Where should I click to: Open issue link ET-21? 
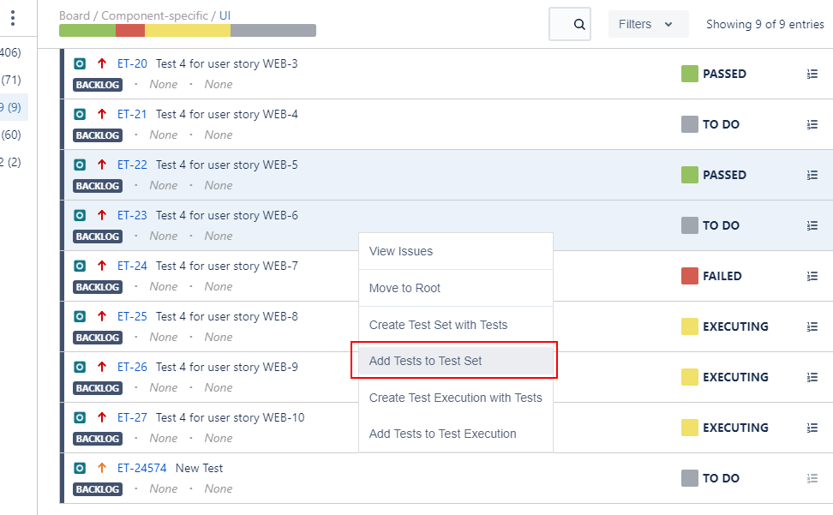(132, 114)
